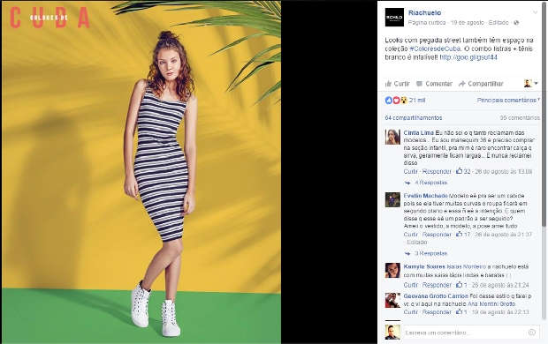548x344 pixels.
Task: Click Curtir on Kamyle Soares's comment
Action: tap(411, 285)
